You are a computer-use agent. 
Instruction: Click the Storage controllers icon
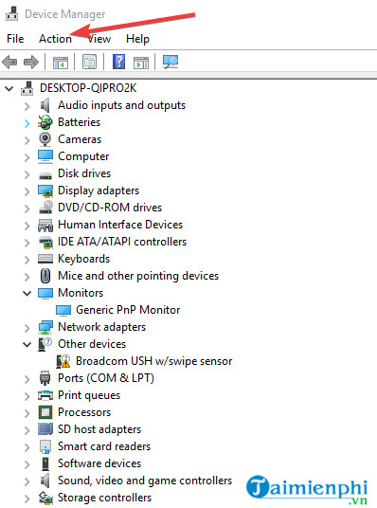(x=45, y=498)
